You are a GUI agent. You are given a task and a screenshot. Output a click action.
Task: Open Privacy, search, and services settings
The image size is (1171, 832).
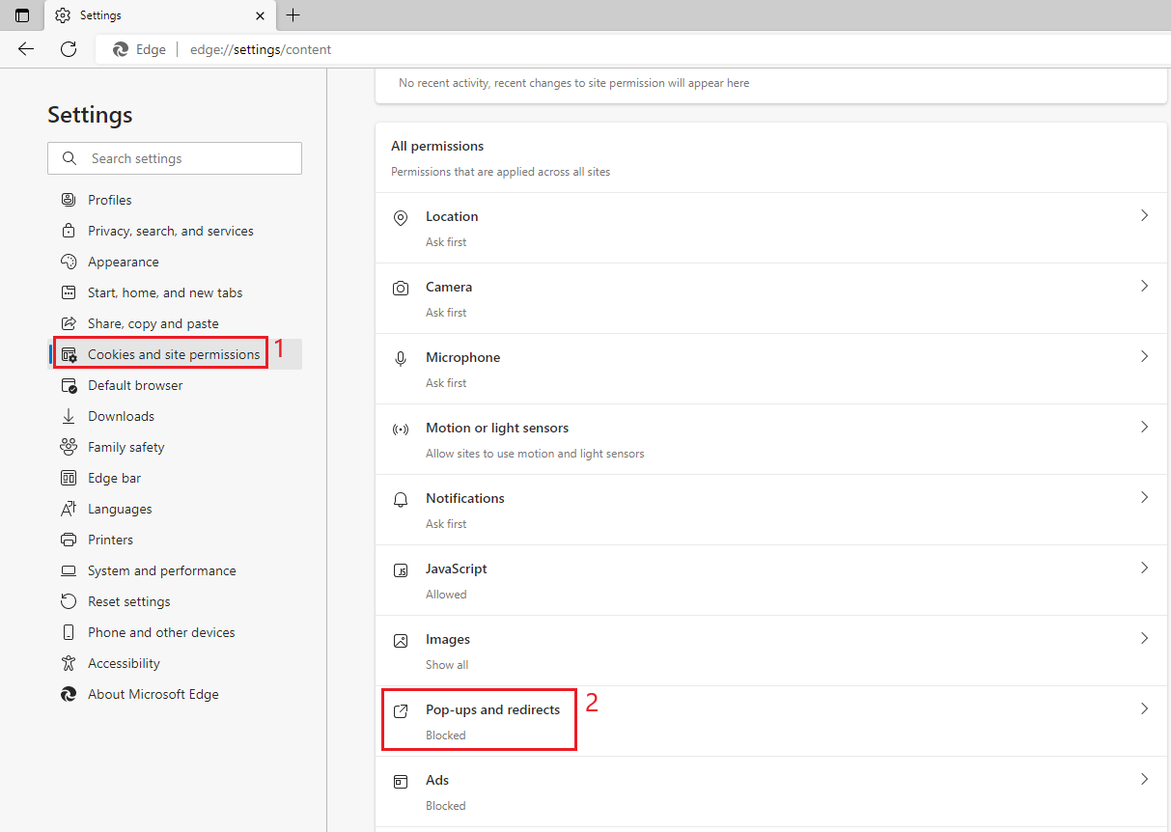(170, 231)
